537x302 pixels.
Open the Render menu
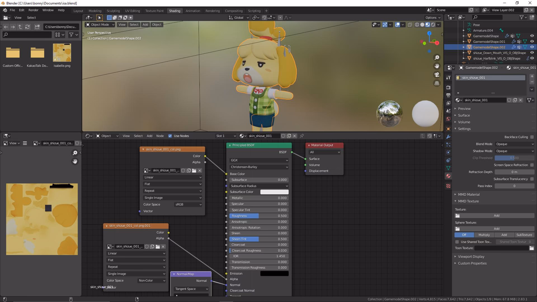point(33,10)
